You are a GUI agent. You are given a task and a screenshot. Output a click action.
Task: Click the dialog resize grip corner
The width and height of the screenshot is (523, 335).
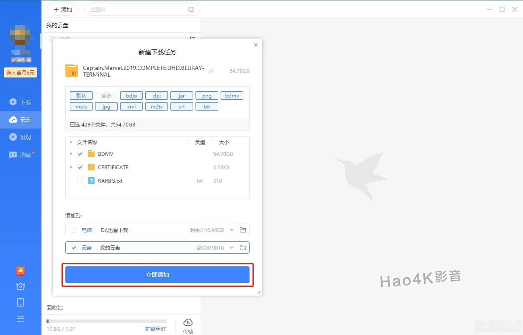click(x=259, y=292)
